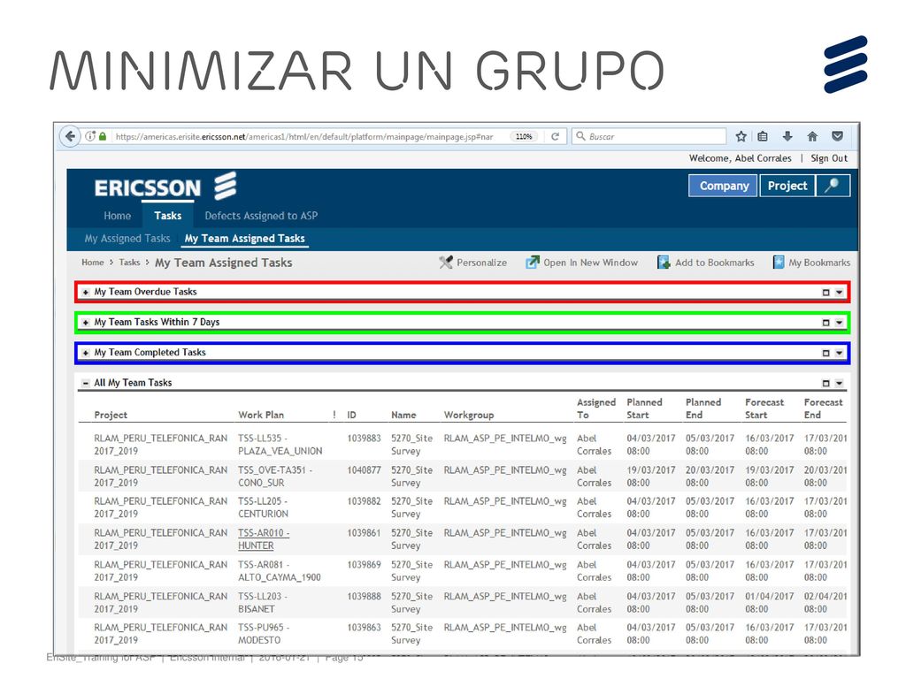Open the Pocket icon in the browser toolbar
Viewport: 906px width, 679px height.
[837, 136]
